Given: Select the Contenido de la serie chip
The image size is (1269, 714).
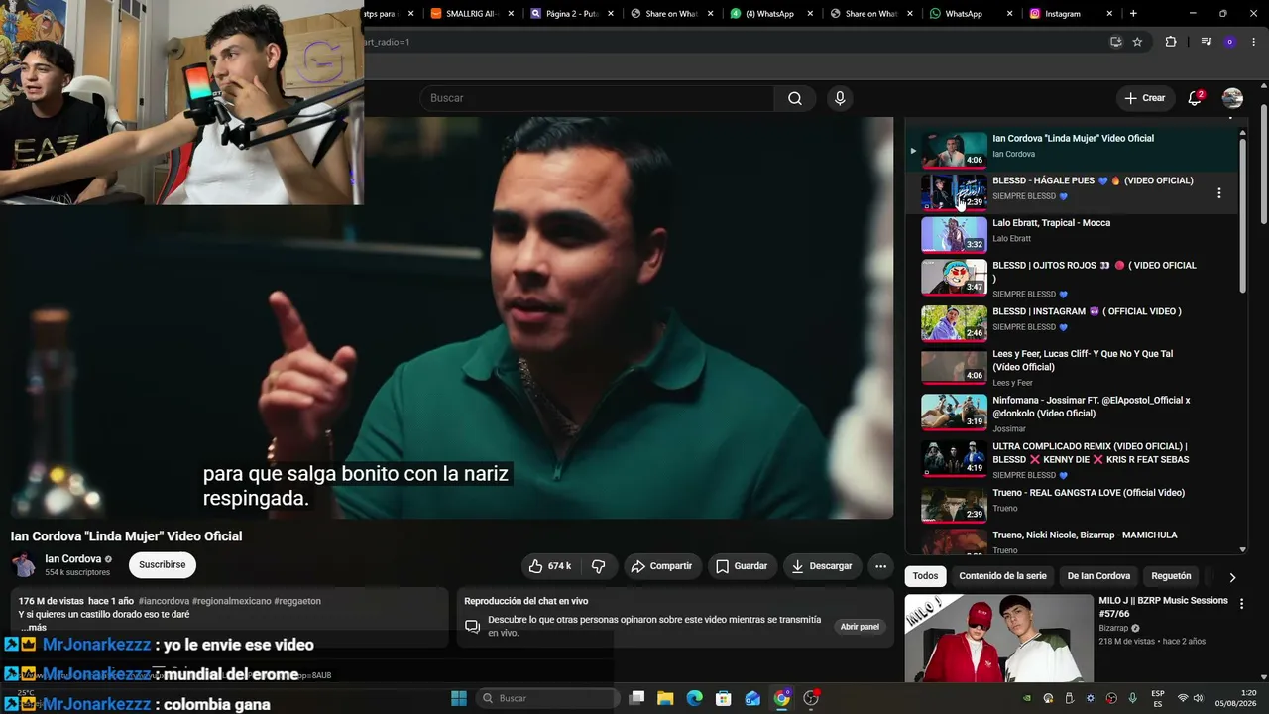Looking at the screenshot, I should tap(1002, 576).
